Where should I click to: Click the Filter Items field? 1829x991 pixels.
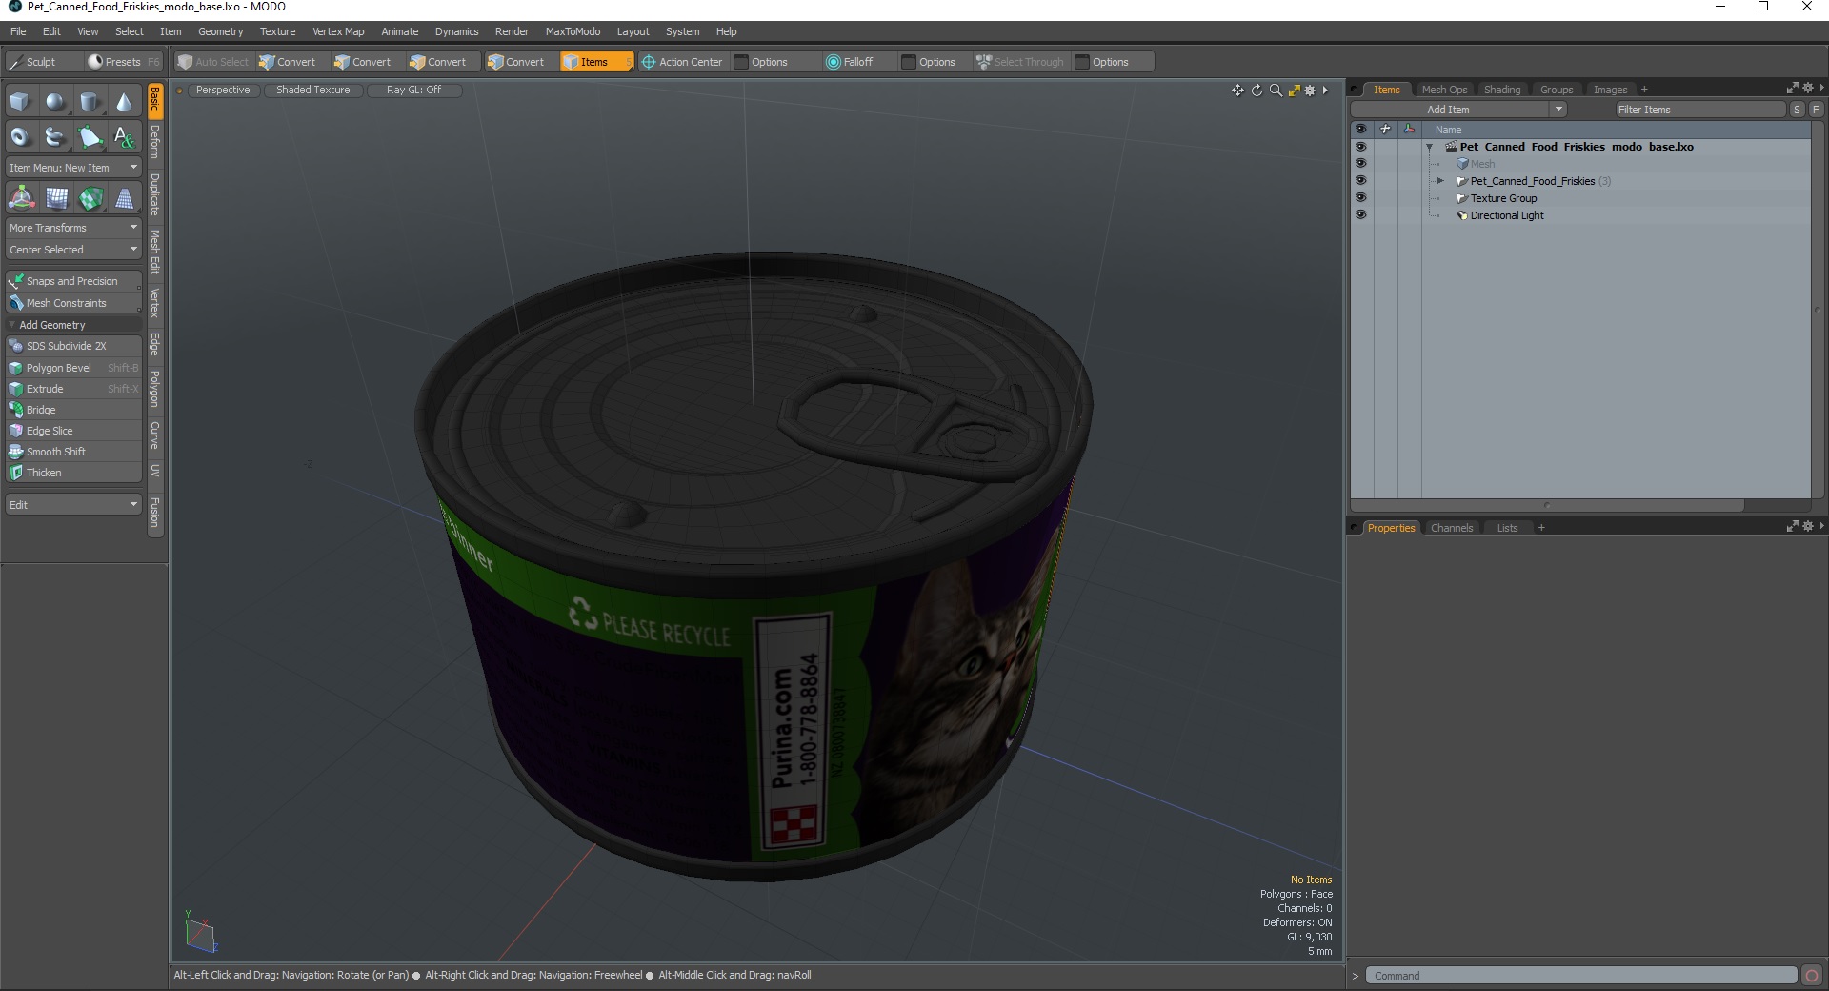[1699, 110]
